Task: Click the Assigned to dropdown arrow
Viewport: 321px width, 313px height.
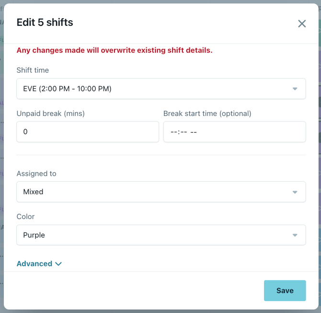Action: [x=295, y=192]
